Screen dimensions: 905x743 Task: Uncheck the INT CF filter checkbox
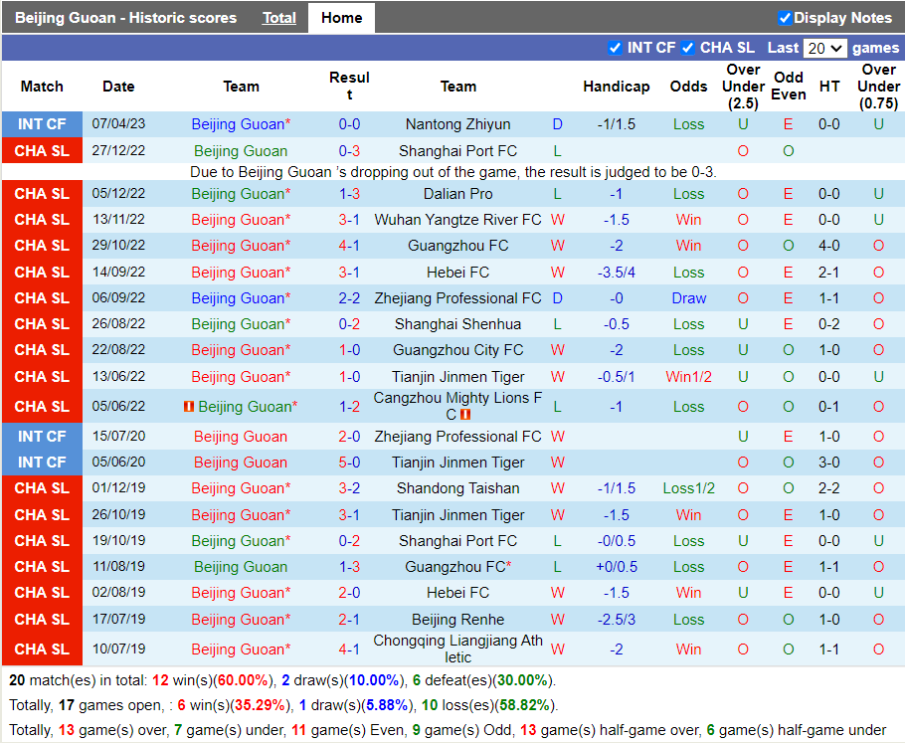pos(615,48)
